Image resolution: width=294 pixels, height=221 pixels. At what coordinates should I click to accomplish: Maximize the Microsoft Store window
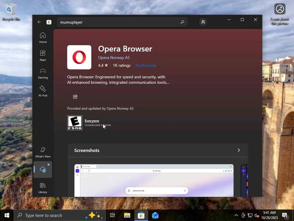click(242, 20)
